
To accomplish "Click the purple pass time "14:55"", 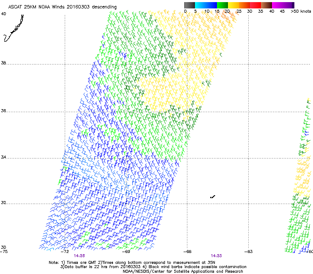I will 217,256.
